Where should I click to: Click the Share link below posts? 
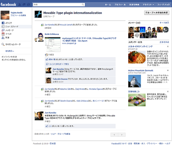[53, 134]
